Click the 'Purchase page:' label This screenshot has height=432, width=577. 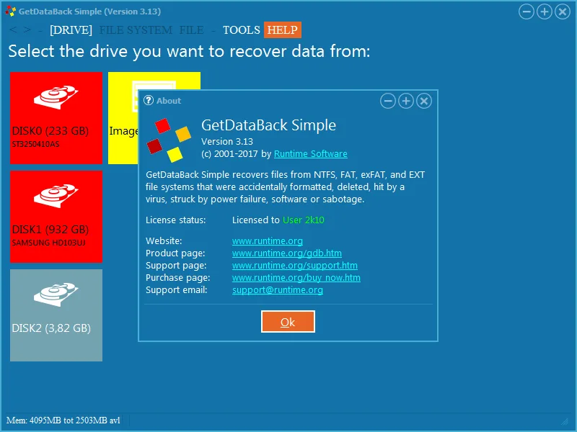click(x=177, y=277)
